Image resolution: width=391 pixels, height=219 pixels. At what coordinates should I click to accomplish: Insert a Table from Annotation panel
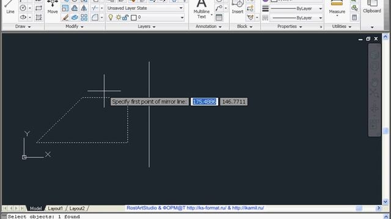pos(219,17)
